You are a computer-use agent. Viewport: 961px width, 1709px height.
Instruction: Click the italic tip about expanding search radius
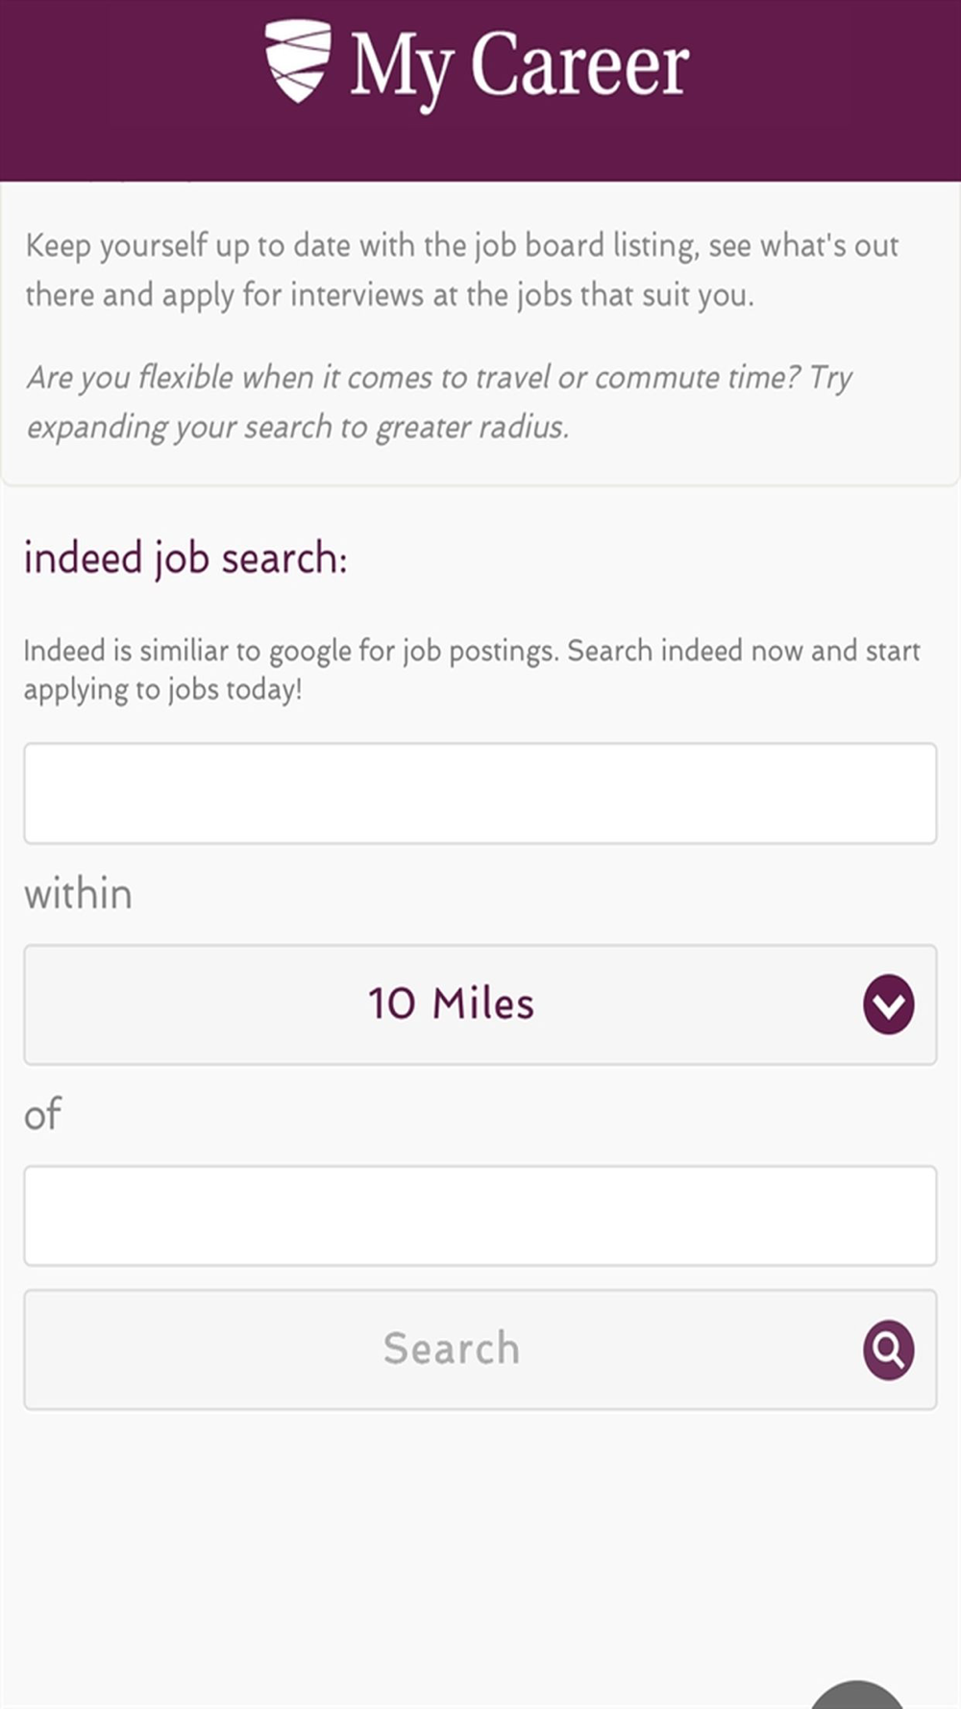[x=439, y=402]
